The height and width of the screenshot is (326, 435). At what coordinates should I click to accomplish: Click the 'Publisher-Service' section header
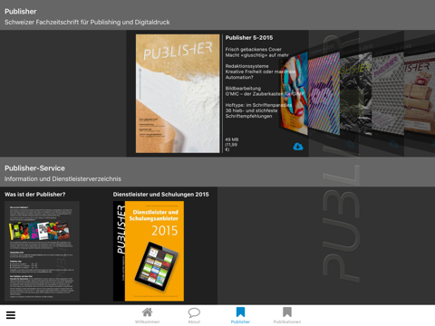tap(34, 168)
